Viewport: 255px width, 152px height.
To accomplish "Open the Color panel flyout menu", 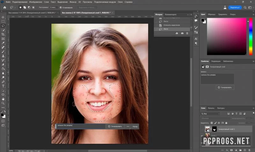I will [x=253, y=14].
